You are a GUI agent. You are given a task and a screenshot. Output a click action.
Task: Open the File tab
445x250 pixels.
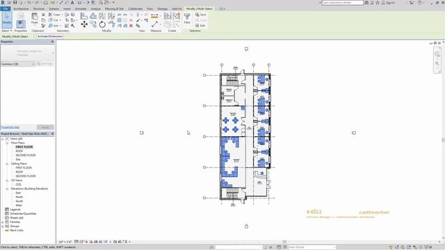coord(6,9)
